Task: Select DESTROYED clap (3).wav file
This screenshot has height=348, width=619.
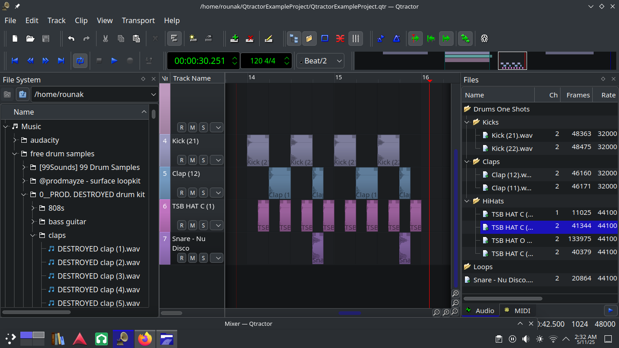Action: pyautogui.click(x=98, y=276)
